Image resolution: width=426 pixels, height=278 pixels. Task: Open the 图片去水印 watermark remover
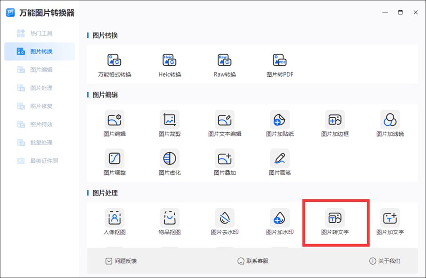[x=224, y=221]
